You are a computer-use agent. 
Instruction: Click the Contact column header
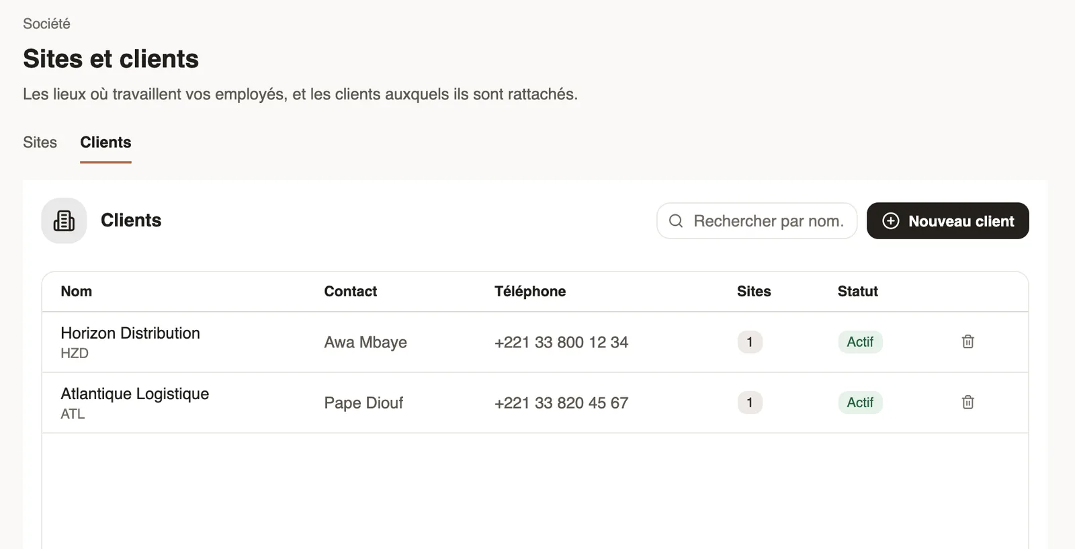tap(351, 291)
